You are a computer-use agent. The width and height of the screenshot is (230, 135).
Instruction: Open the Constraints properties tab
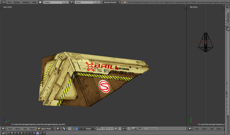[25, 133]
